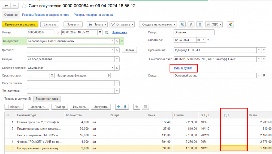Open the Отправить dropdown menu
The image size is (272, 154).
coord(122,24)
